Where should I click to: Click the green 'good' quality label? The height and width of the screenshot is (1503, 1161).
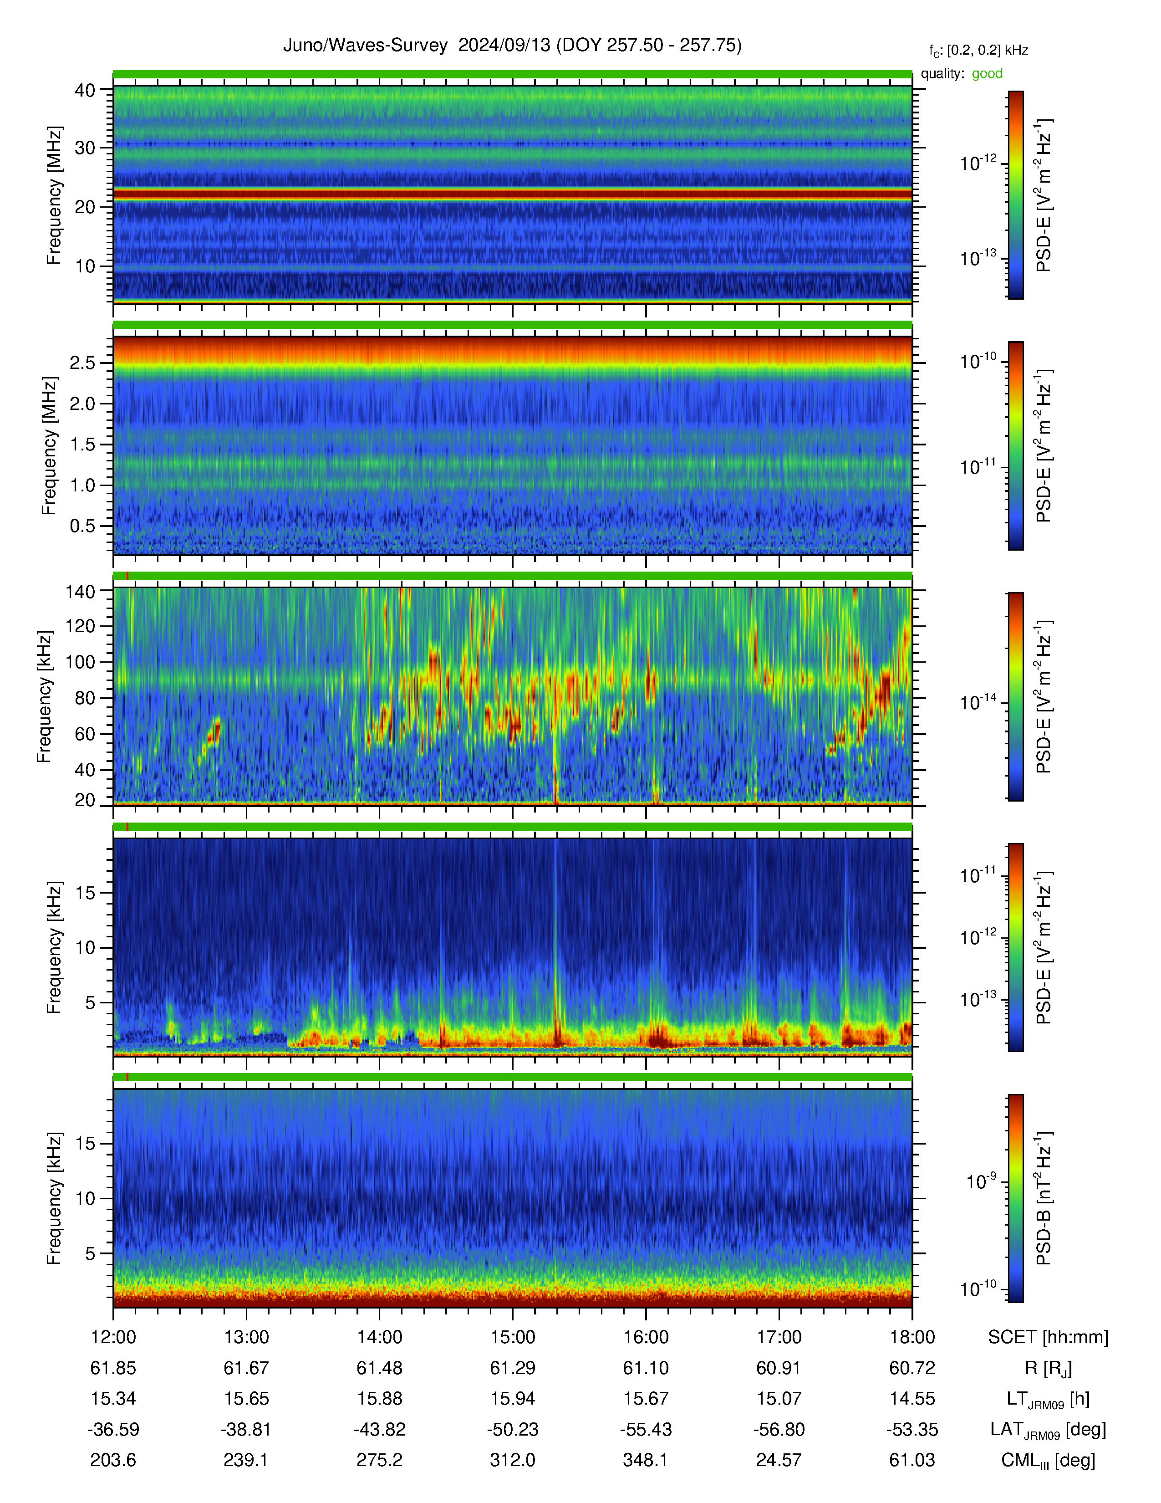(x=987, y=74)
